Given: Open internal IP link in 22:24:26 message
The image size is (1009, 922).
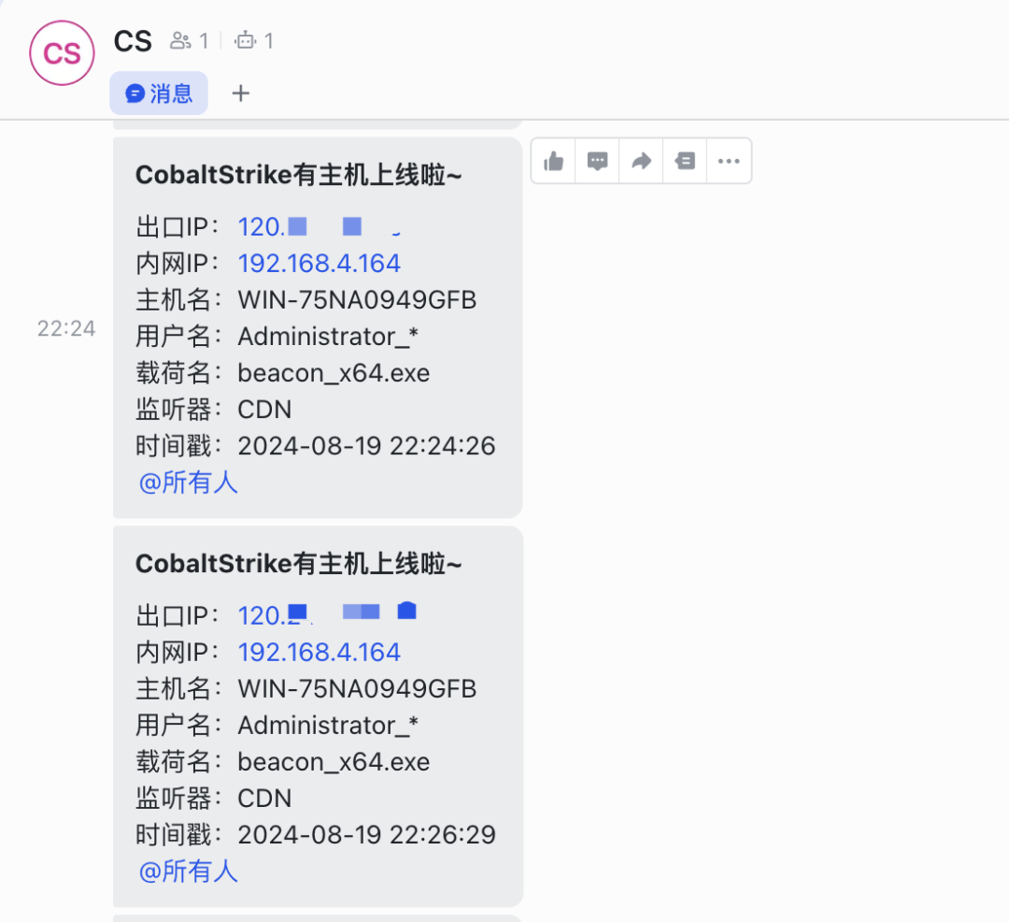Looking at the screenshot, I should [x=320, y=264].
